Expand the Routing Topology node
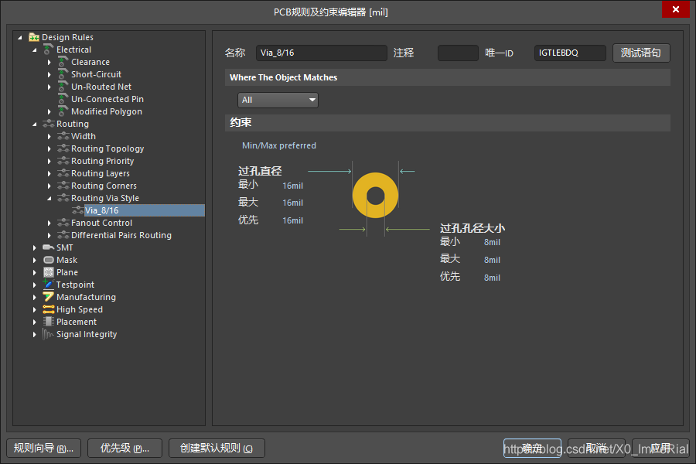The width and height of the screenshot is (696, 464). (49, 149)
